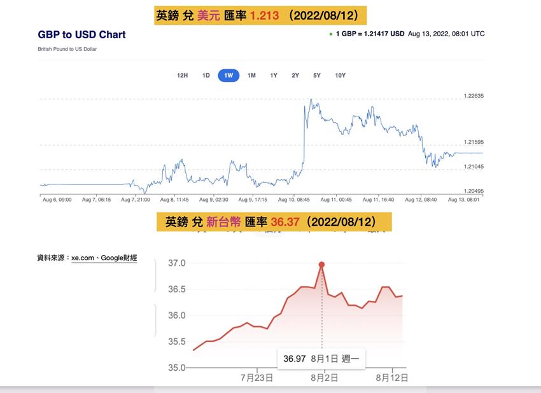Screen dimensions: 541x393
Task: Click the yellow 英鎊兌美元匯率 1.213 banner
Action: [261, 15]
